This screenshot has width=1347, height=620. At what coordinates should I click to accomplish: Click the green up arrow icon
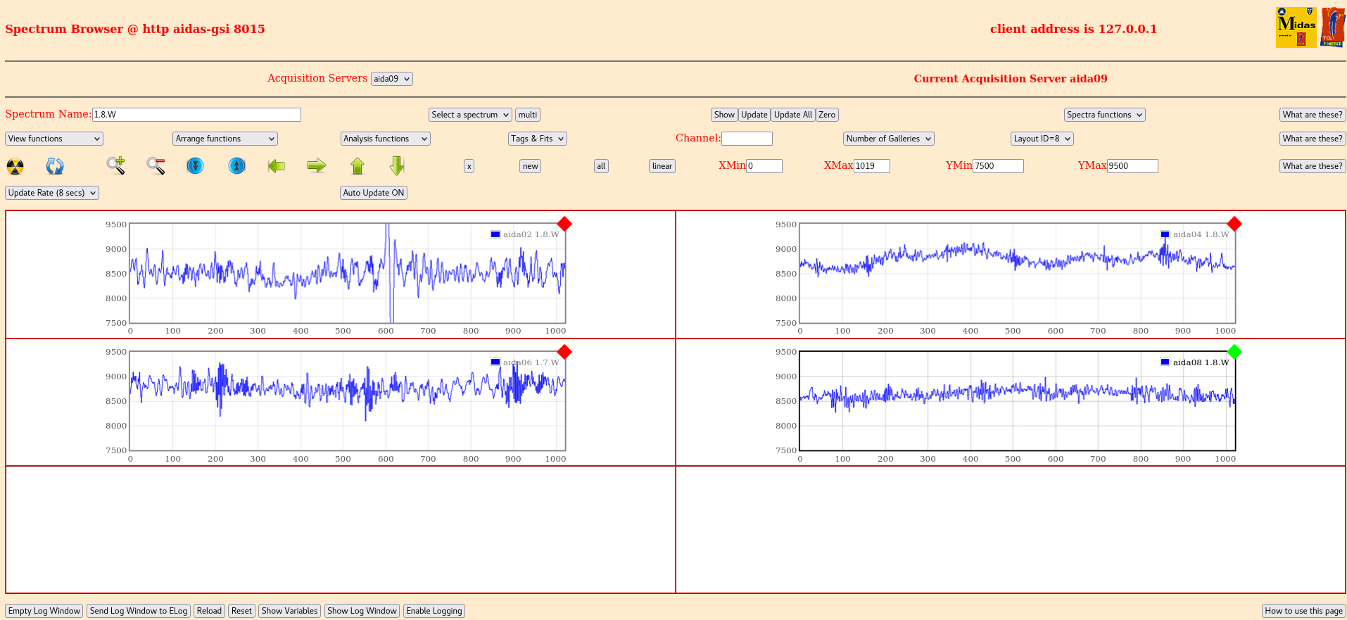pyautogui.click(x=358, y=165)
